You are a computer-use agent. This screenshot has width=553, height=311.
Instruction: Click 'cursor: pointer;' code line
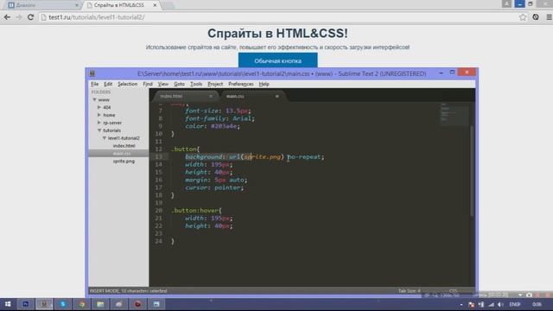[x=214, y=187]
